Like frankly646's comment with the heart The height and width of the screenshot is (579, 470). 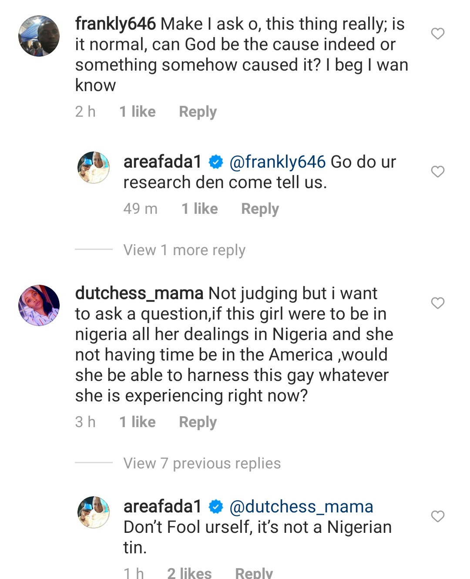(437, 34)
